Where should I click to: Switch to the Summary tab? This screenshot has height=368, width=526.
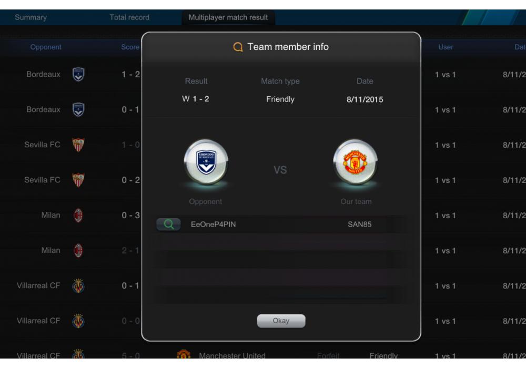point(31,17)
